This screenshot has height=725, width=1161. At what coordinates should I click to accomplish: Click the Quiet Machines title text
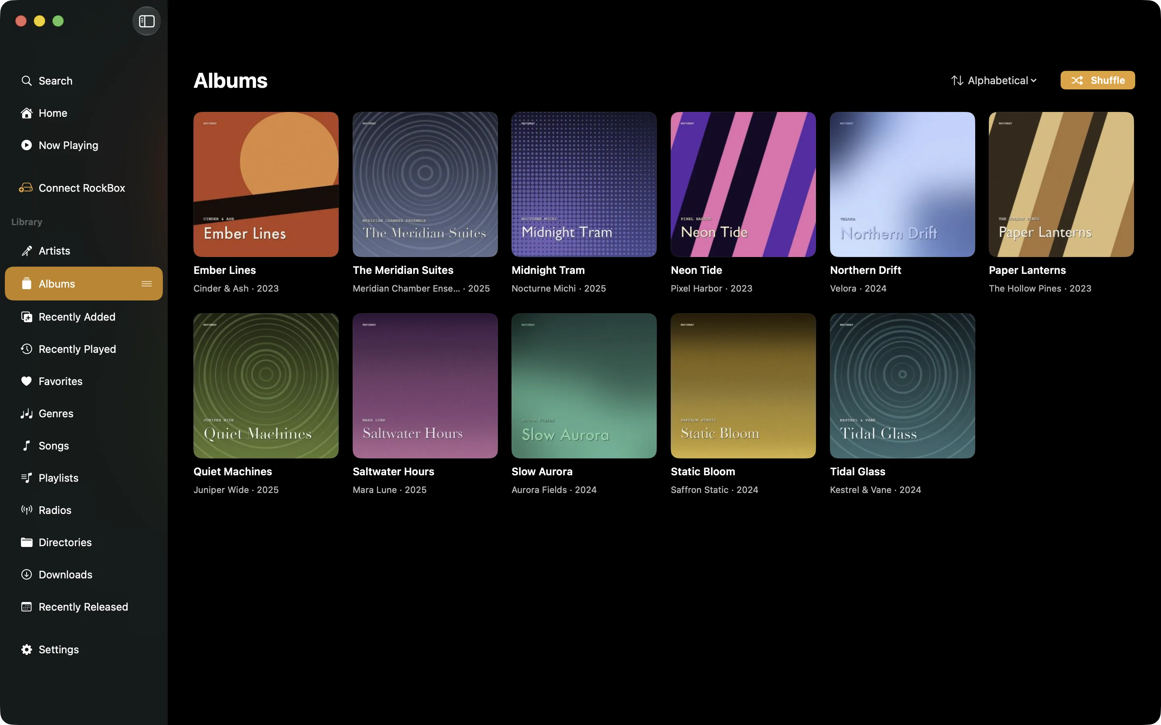(233, 471)
